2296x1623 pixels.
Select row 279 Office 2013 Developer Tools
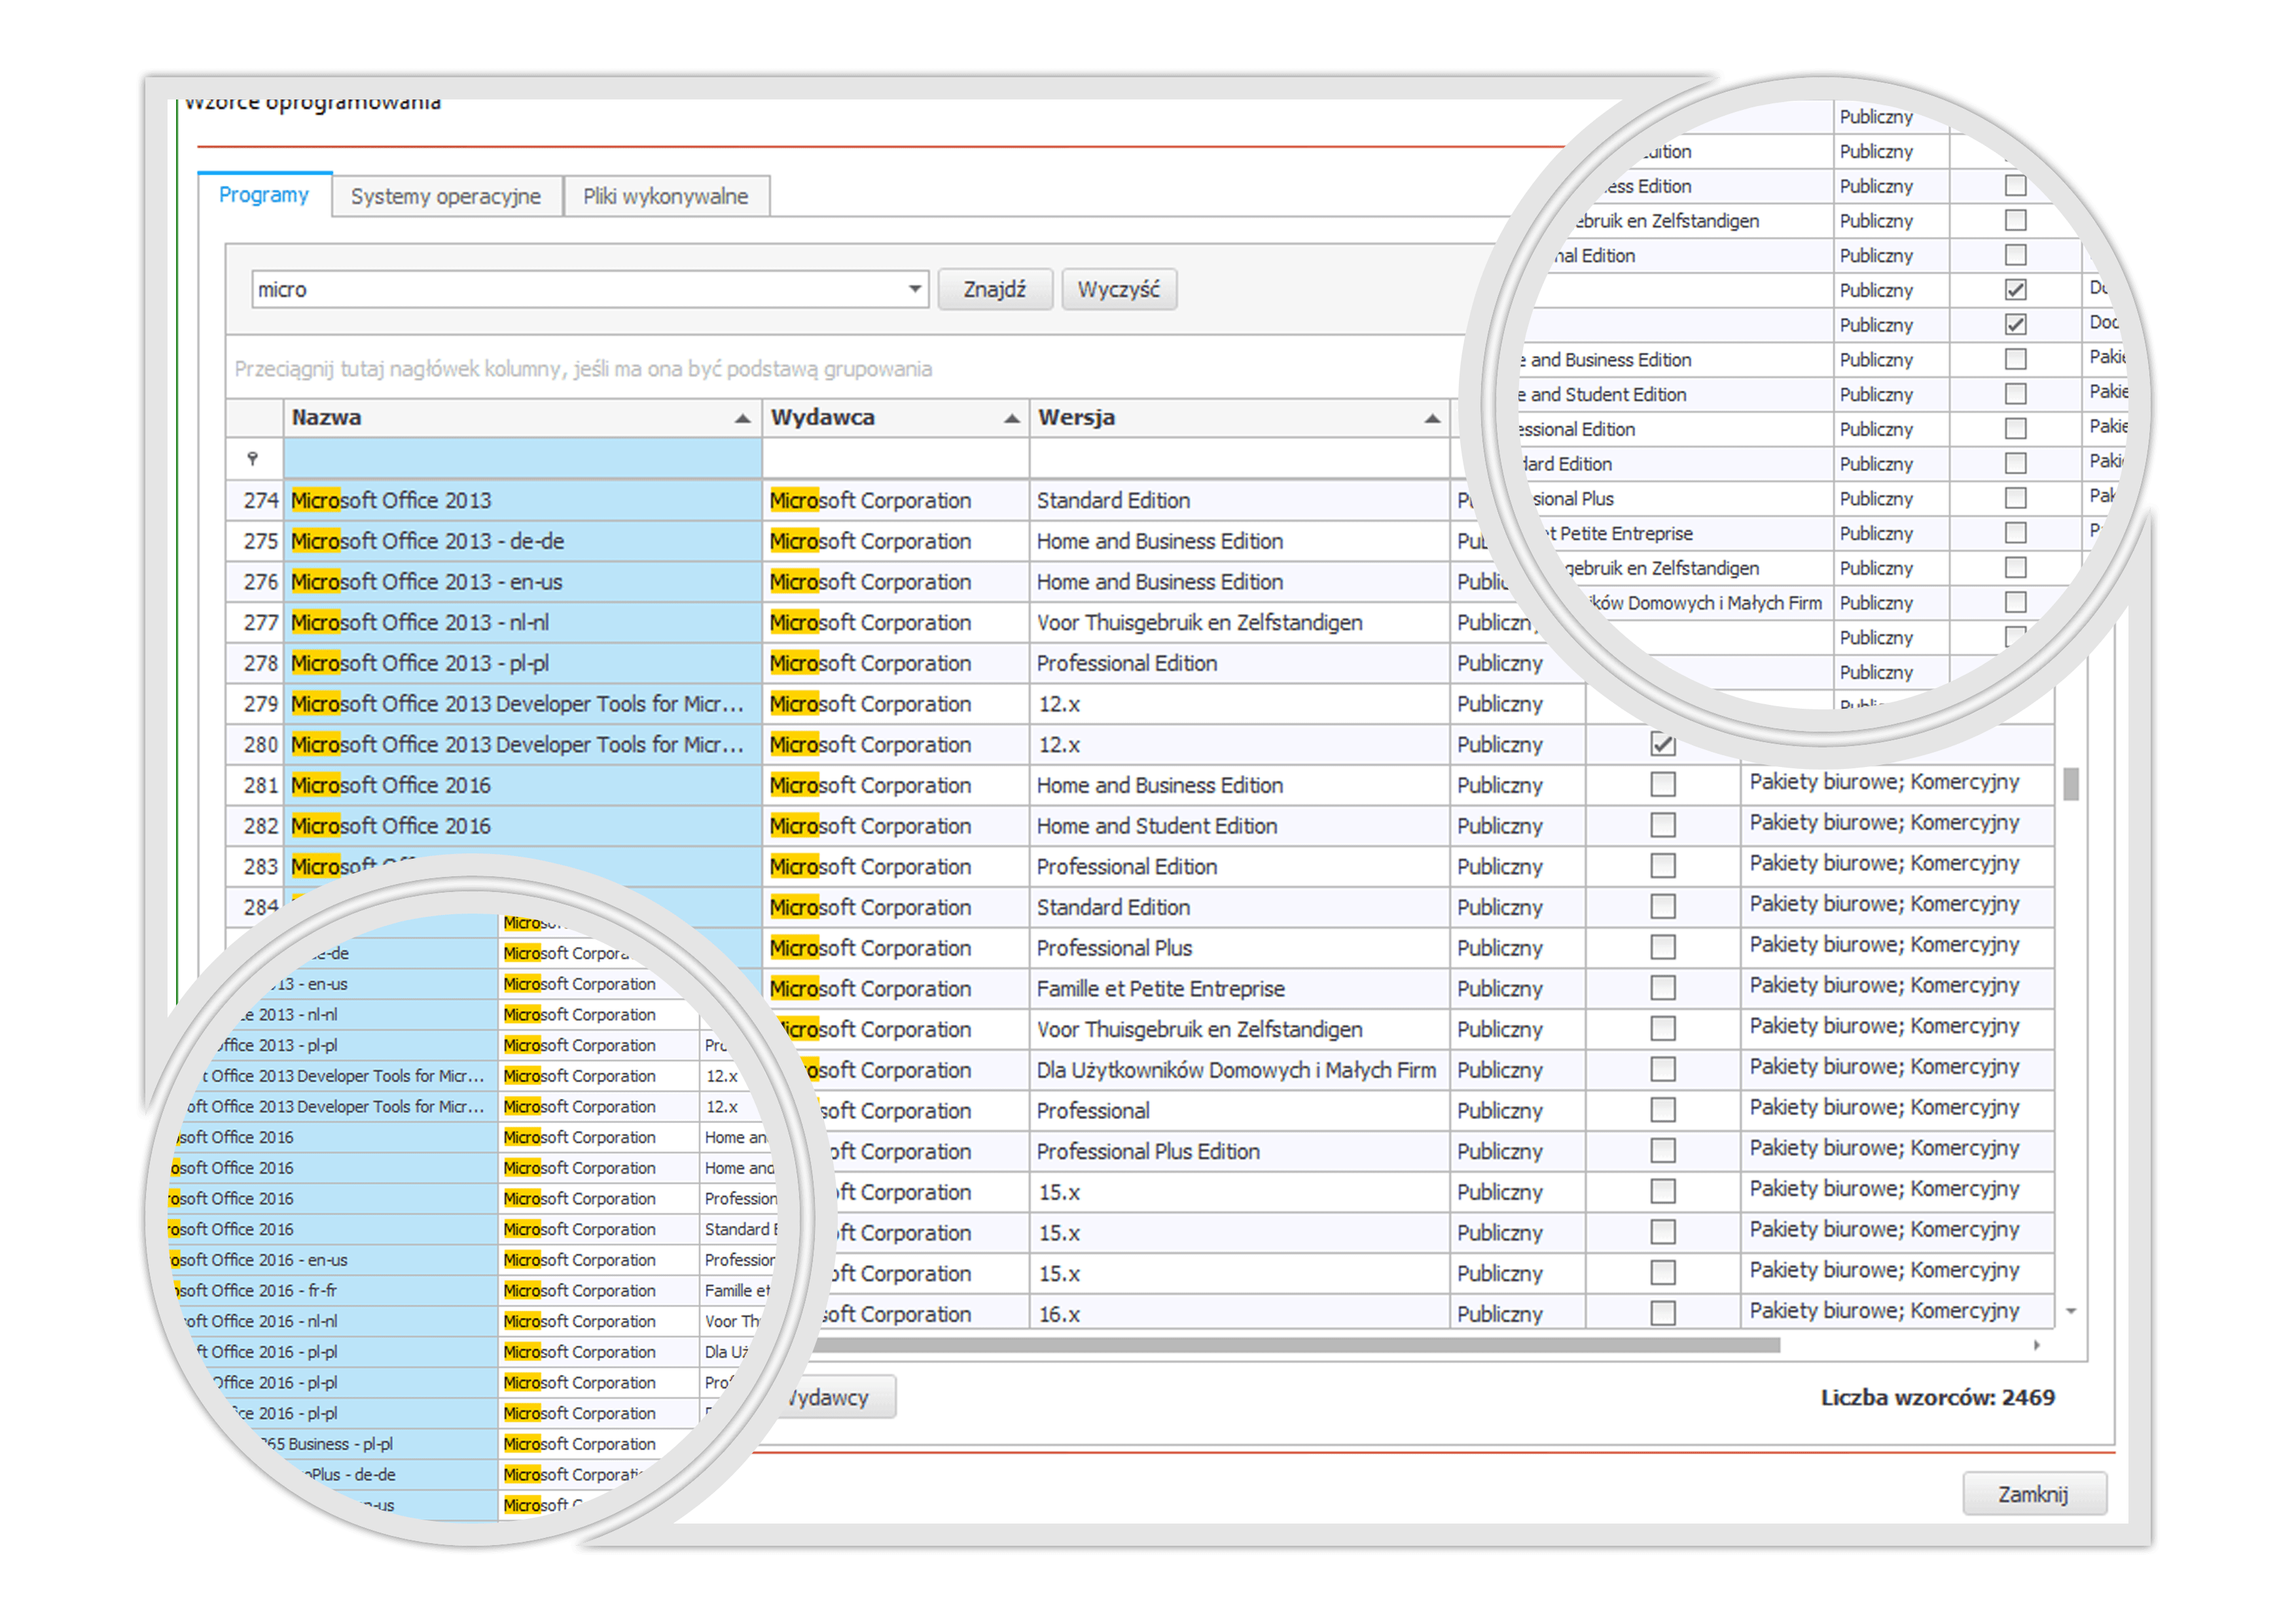tap(522, 704)
